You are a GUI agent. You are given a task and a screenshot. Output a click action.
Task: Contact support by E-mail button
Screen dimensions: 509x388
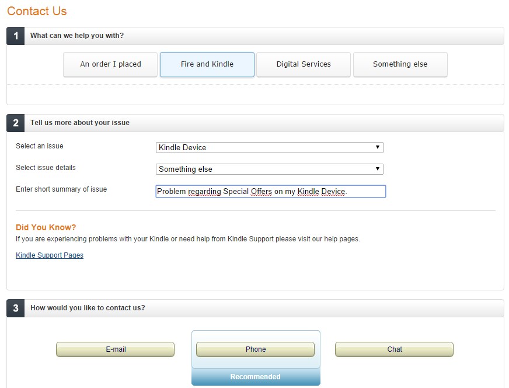click(x=115, y=349)
